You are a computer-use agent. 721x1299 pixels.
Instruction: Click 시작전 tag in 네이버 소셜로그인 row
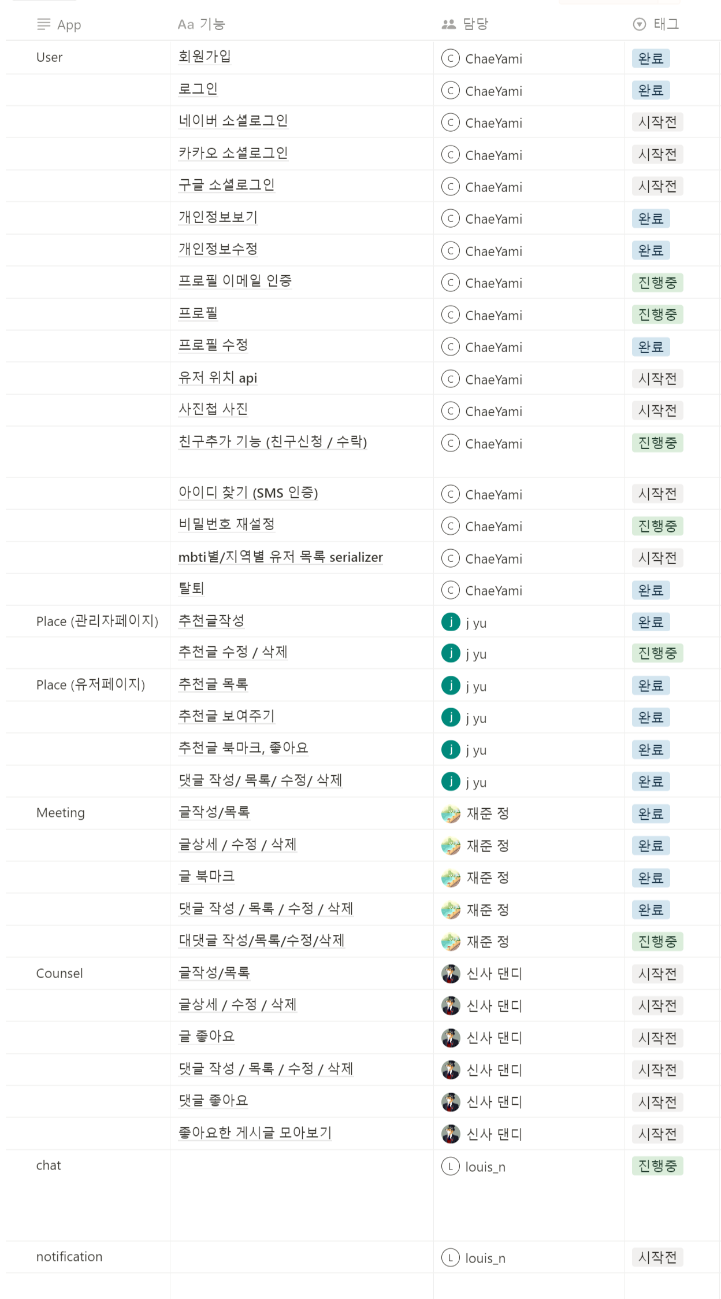657,122
